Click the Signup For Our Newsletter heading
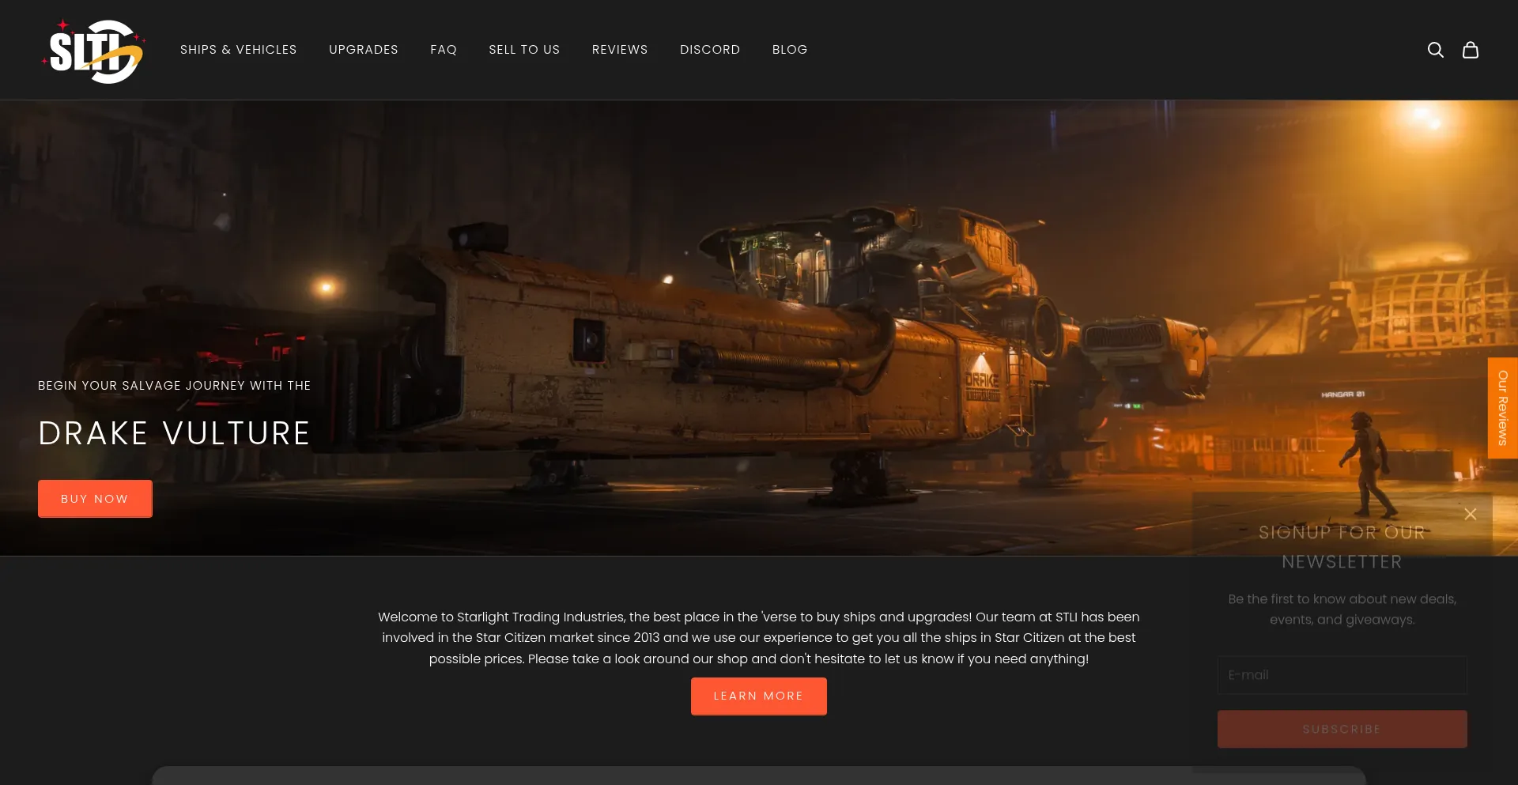1518x785 pixels. point(1342,547)
